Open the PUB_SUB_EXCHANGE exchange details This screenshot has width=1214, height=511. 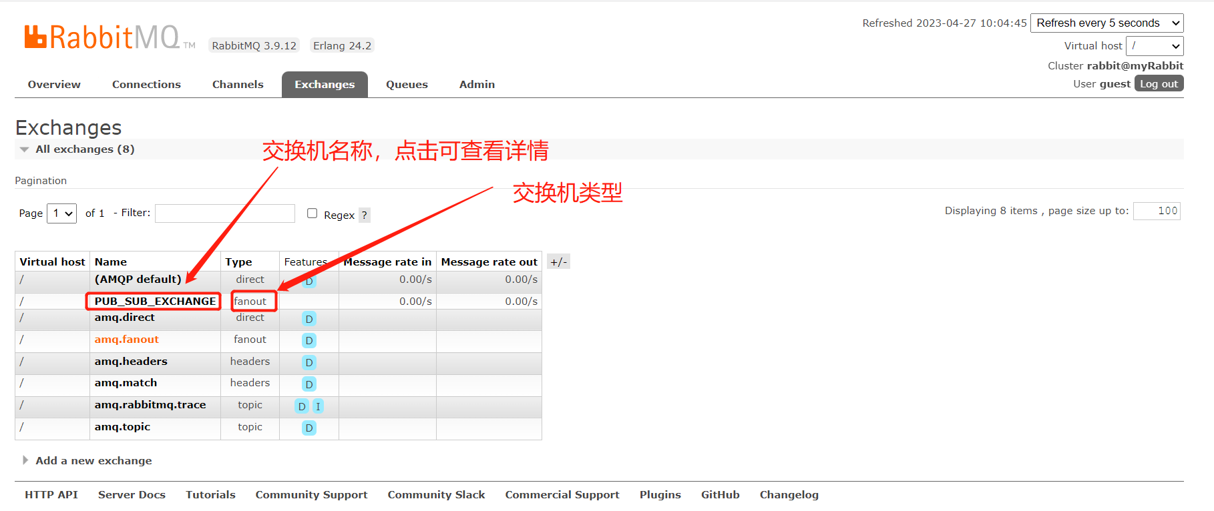click(155, 302)
